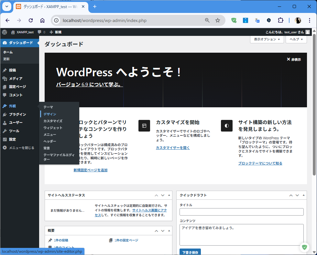Collapse the サイトヘルスステータス panel toggle

coord(169,195)
